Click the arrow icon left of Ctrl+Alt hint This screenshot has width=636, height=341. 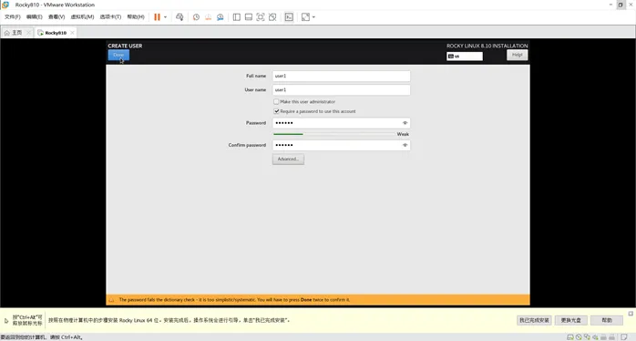click(x=6, y=320)
